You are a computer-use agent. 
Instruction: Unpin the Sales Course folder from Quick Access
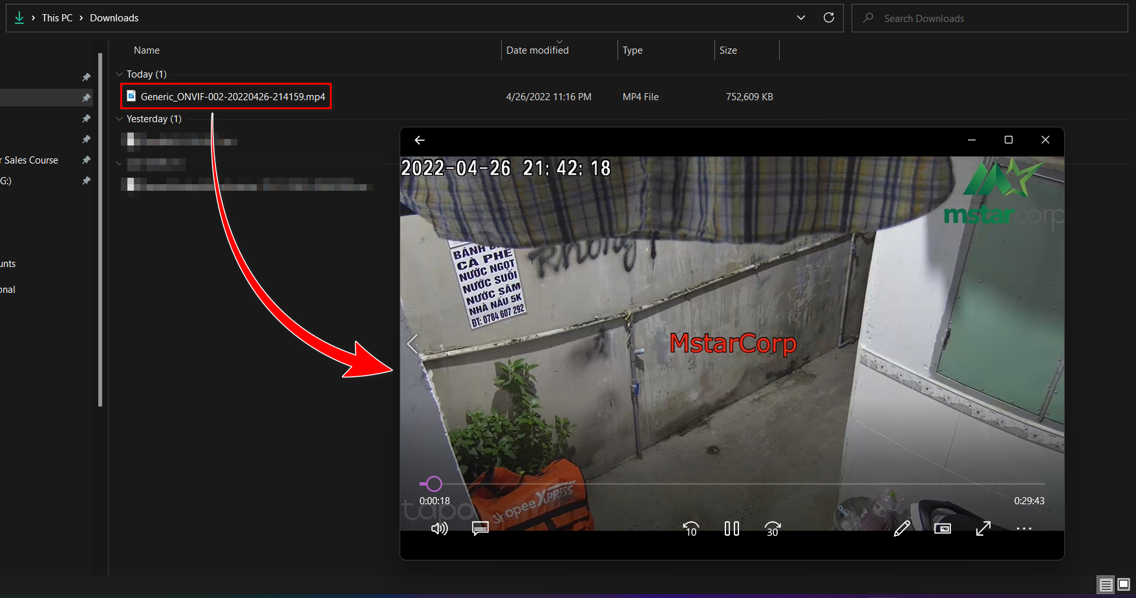pos(86,160)
